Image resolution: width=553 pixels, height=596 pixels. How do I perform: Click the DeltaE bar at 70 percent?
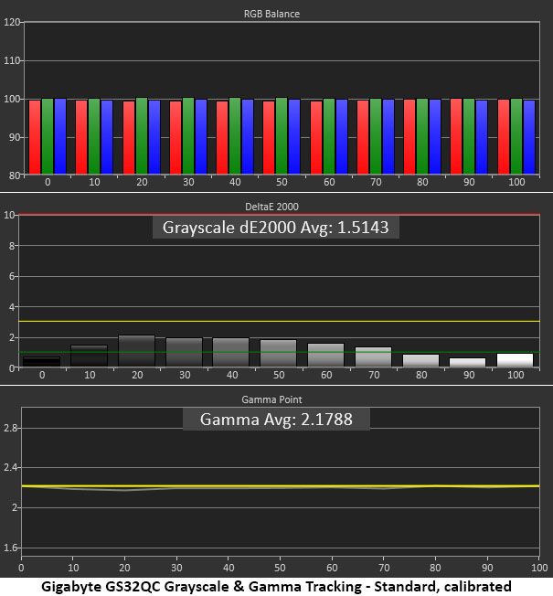[x=373, y=357]
